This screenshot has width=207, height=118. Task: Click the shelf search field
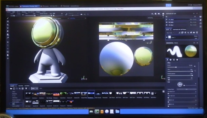coord(101,88)
